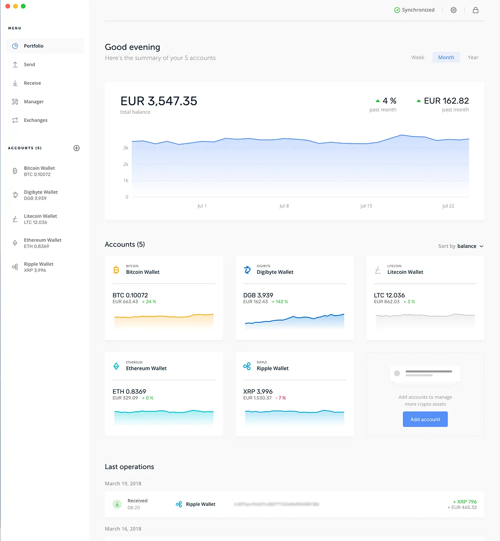Click Ripple Wallet label in last operations
This screenshot has height=541, width=500.
coord(200,504)
